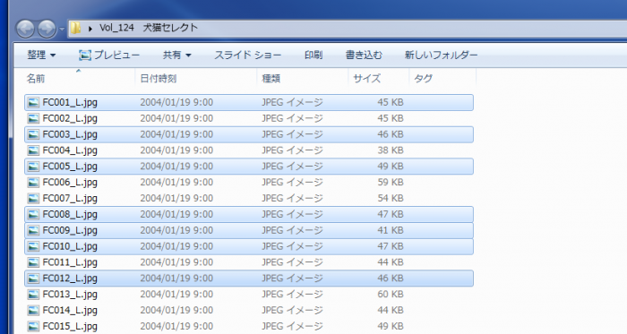Image resolution: width=627 pixels, height=334 pixels.
Task: Click the FC003_L.jpg file icon
Action: pos(33,134)
